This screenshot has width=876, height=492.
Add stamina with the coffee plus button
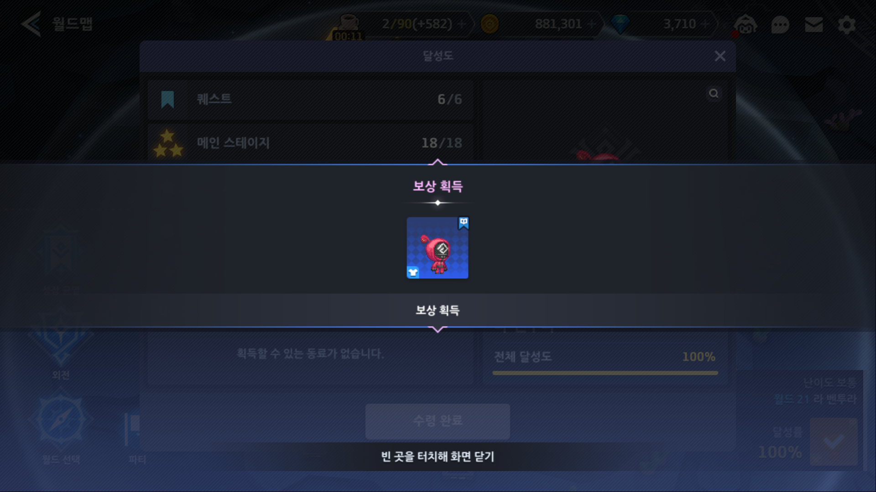point(462,24)
